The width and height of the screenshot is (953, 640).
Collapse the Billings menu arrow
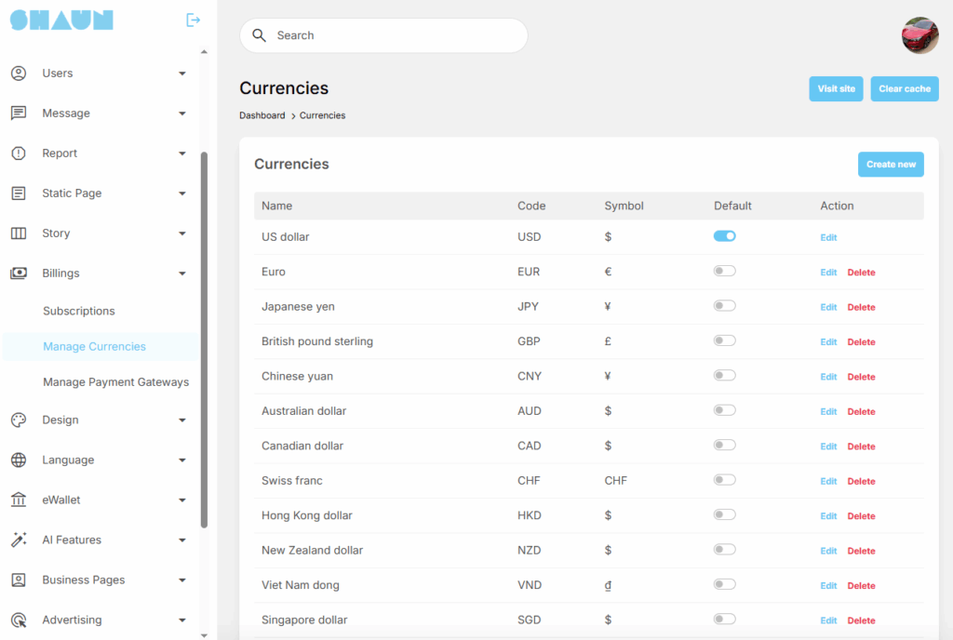(x=182, y=273)
